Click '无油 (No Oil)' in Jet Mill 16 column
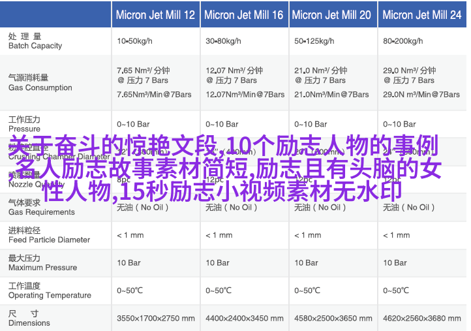The image size is (471, 331). (x=232, y=207)
